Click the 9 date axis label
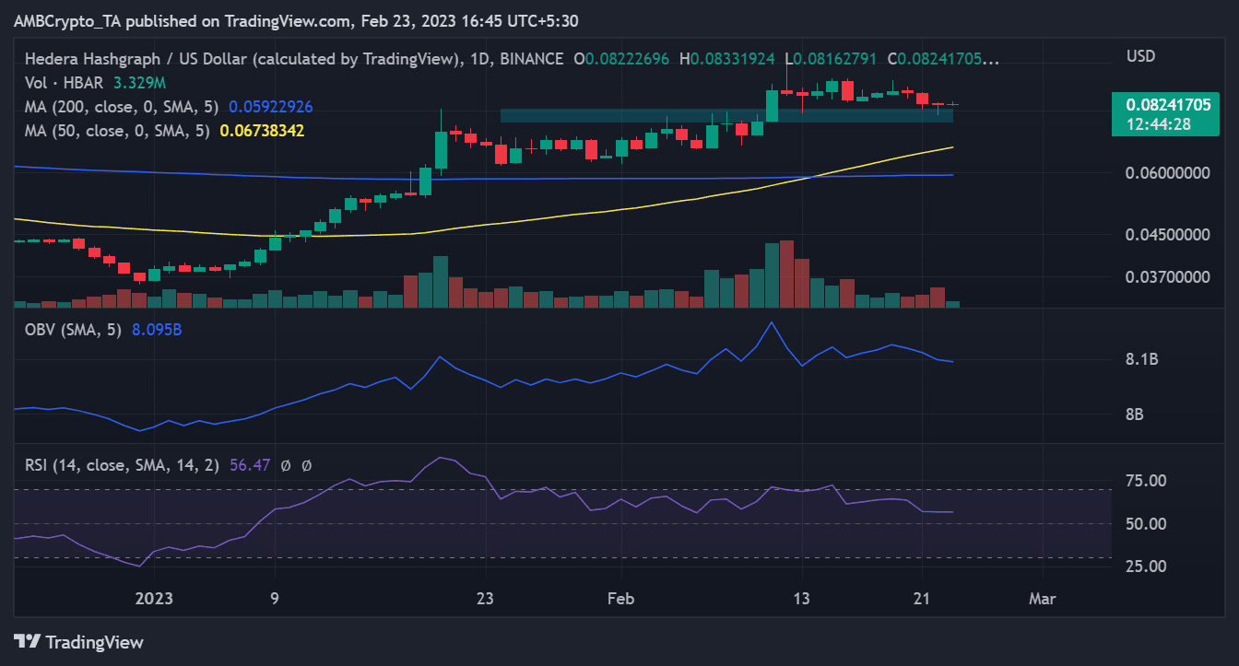1239x666 pixels. click(x=275, y=598)
